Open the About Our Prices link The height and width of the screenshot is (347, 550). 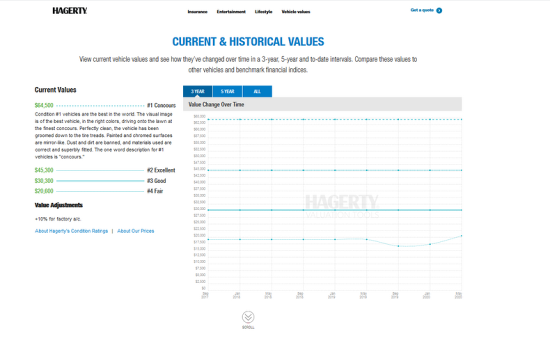tap(135, 231)
